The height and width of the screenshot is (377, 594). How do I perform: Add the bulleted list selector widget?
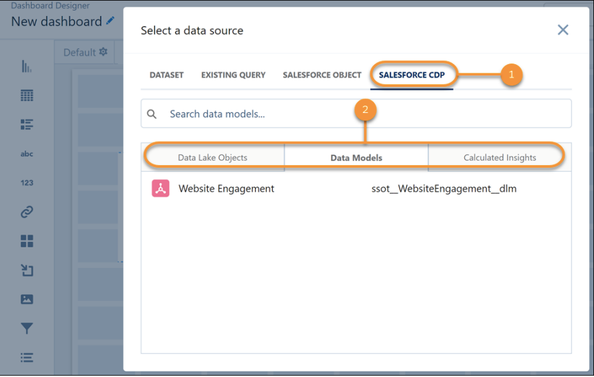click(27, 358)
